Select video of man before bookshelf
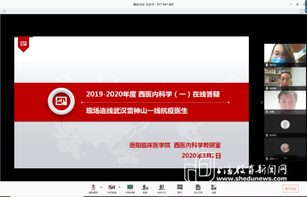The height and width of the screenshot is (197, 307). pyautogui.click(x=285, y=79)
